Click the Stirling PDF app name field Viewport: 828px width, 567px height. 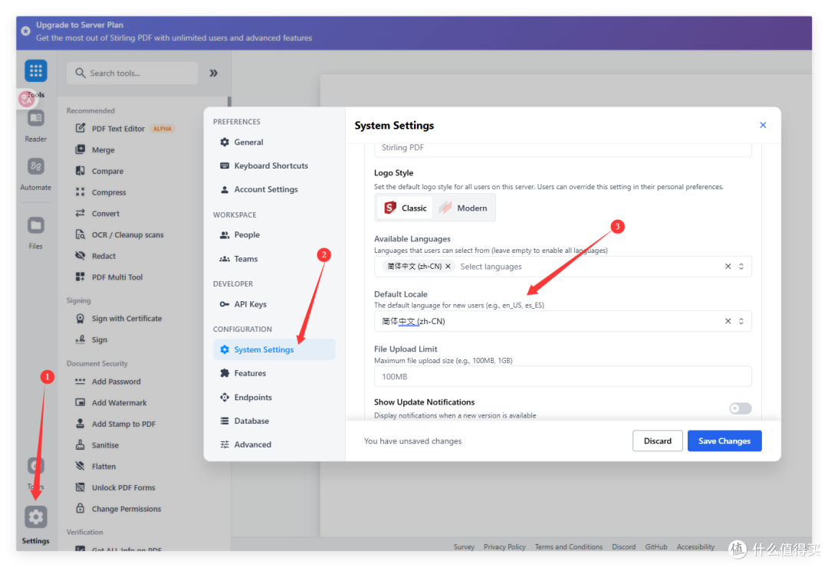(563, 149)
